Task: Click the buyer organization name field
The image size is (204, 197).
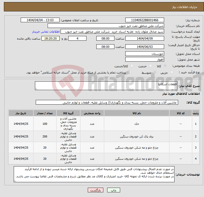Action: pyautogui.click(x=106, y=26)
